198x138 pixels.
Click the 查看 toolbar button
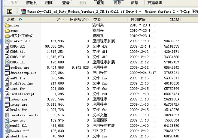[66, 3]
